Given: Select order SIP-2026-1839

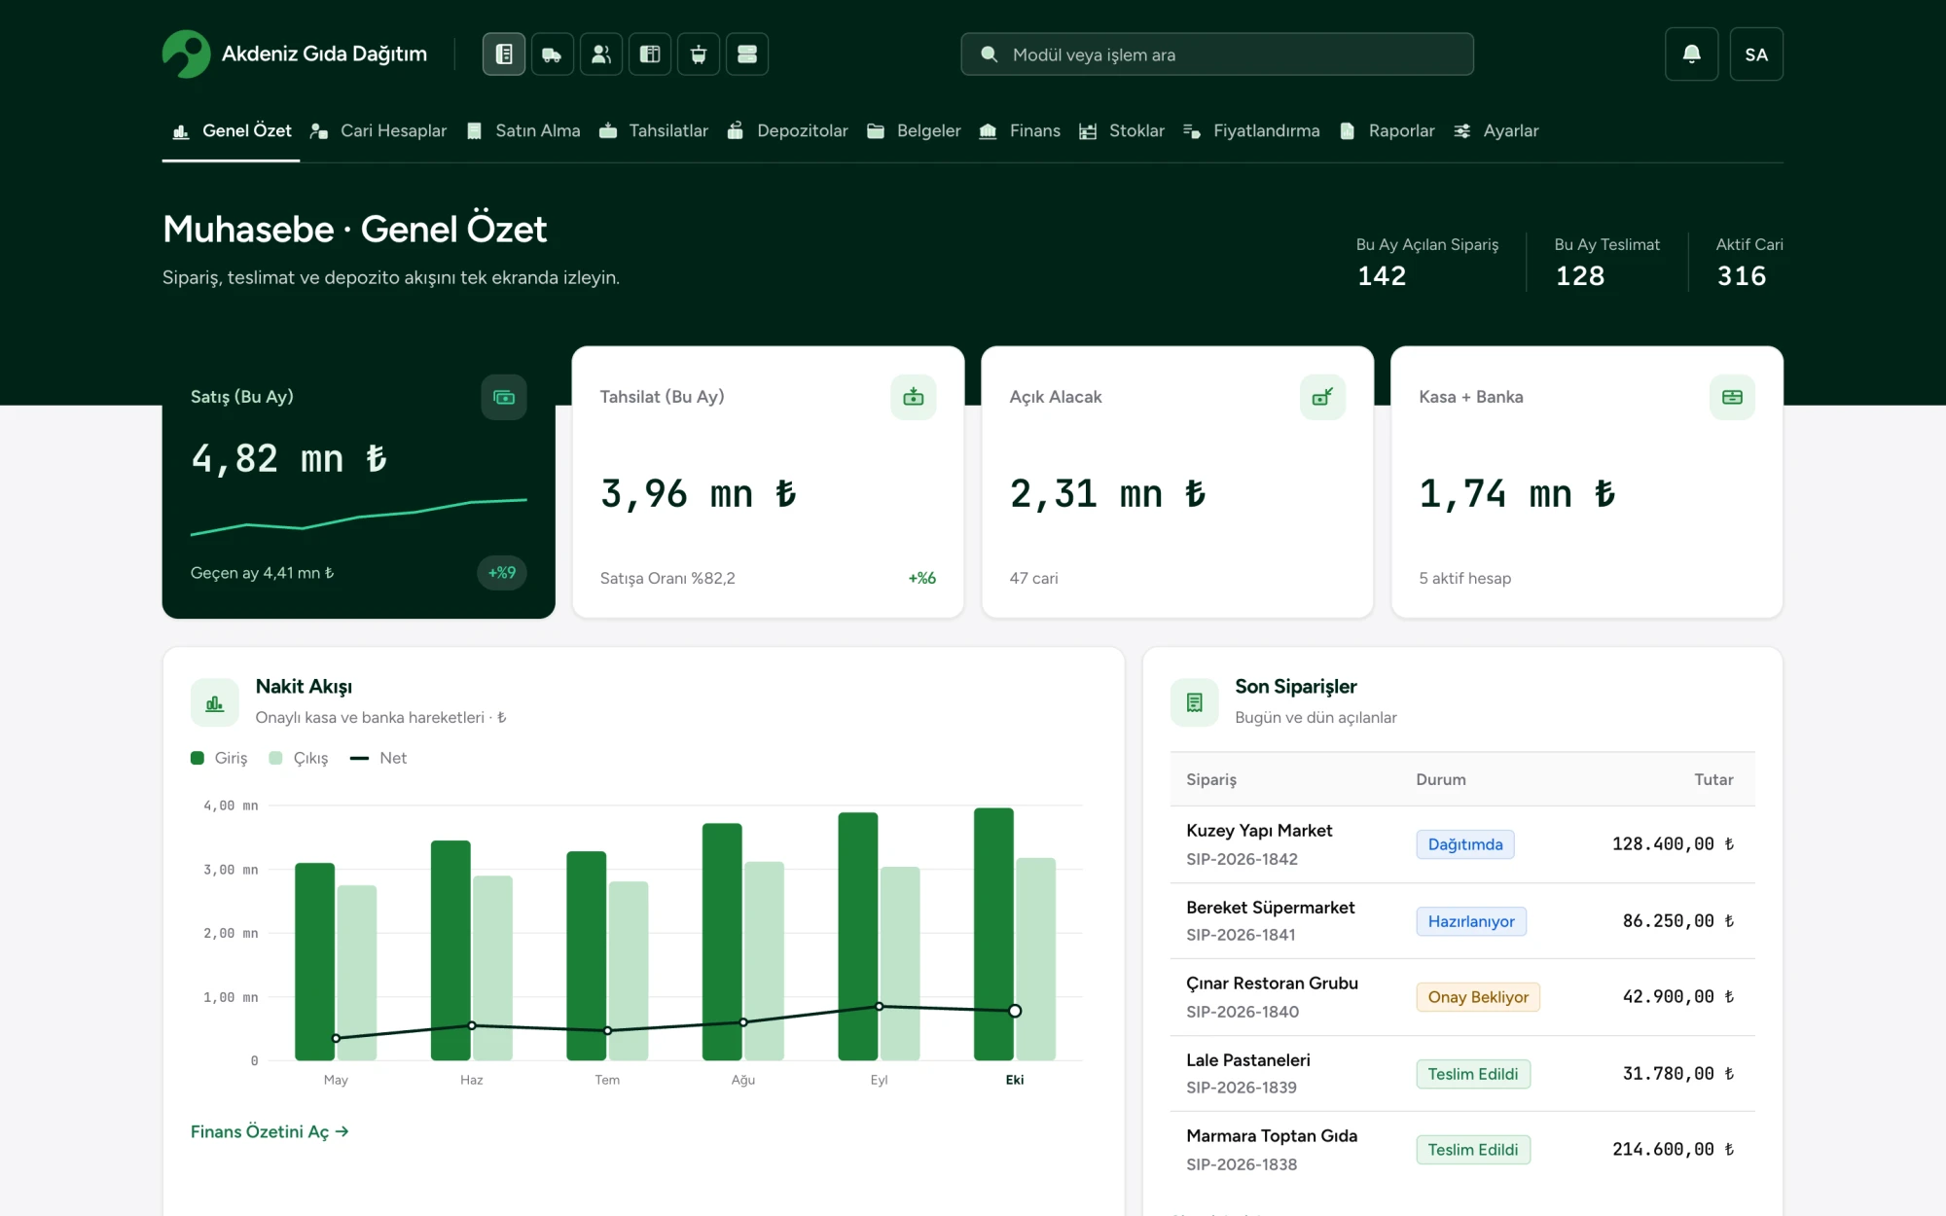Looking at the screenshot, I should [x=1462, y=1074].
